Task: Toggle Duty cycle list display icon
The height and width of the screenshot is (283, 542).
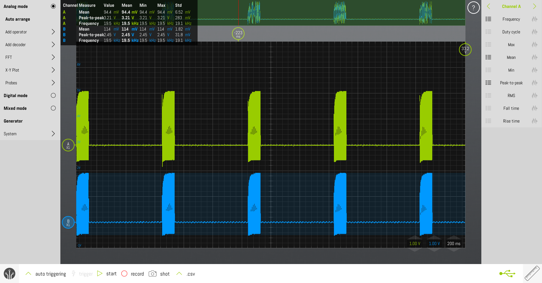Action: pos(488,32)
